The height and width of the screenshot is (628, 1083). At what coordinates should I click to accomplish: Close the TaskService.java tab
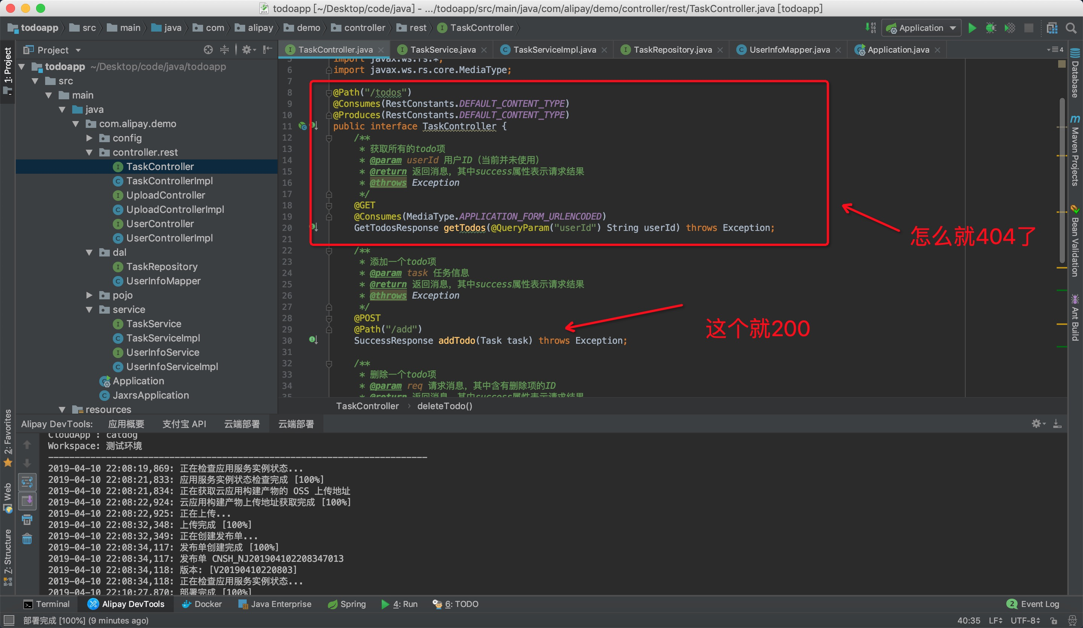pyautogui.click(x=484, y=50)
